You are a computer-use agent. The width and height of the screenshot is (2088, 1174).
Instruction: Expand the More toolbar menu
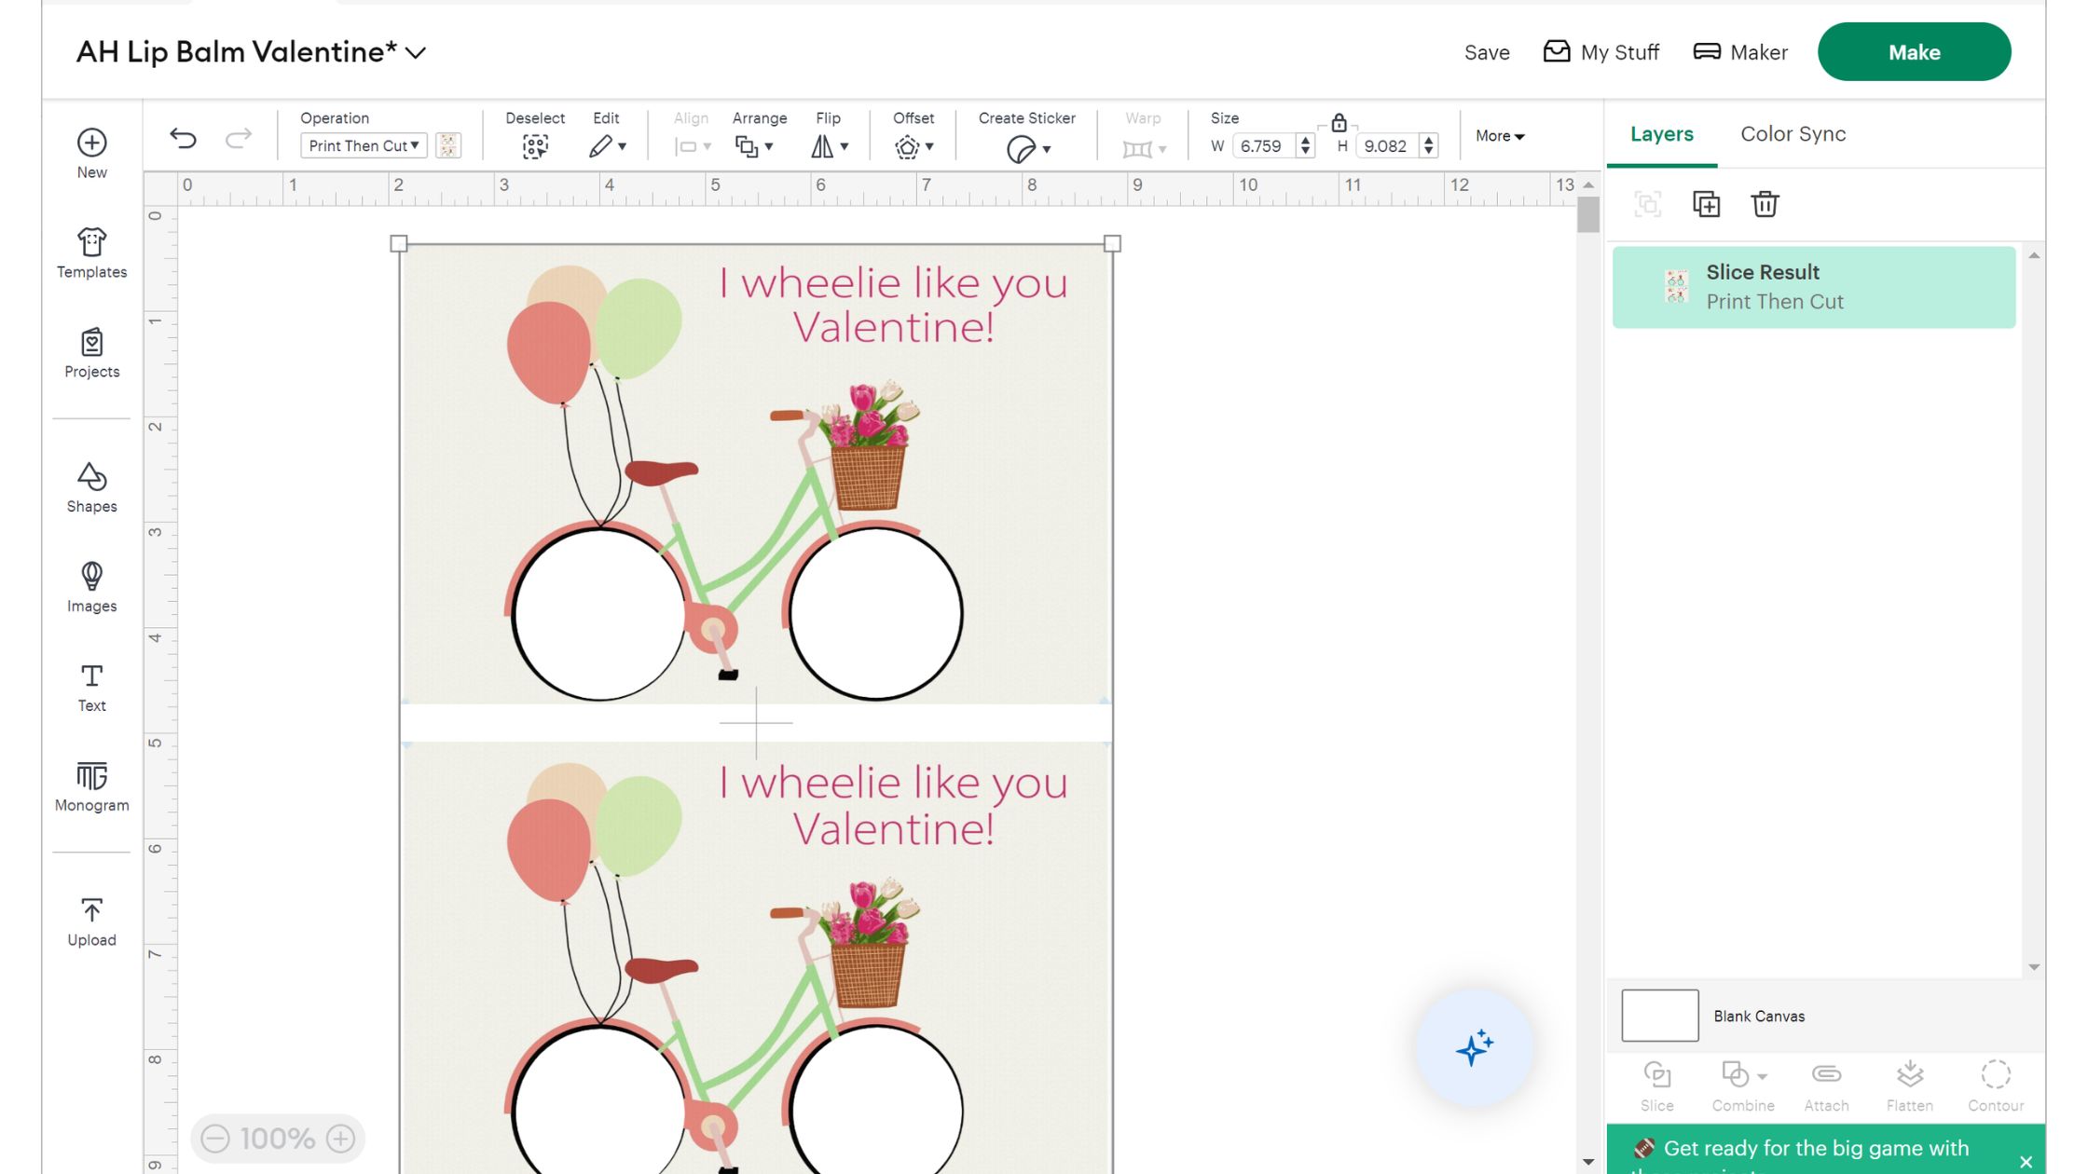tap(1499, 136)
